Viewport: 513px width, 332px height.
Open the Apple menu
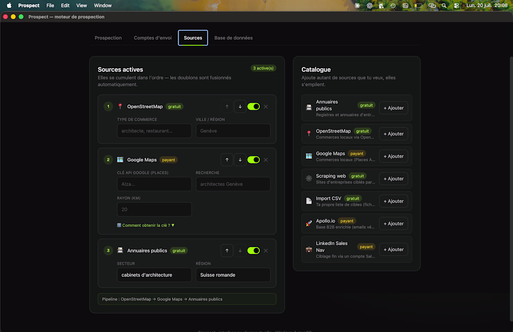click(x=9, y=5)
